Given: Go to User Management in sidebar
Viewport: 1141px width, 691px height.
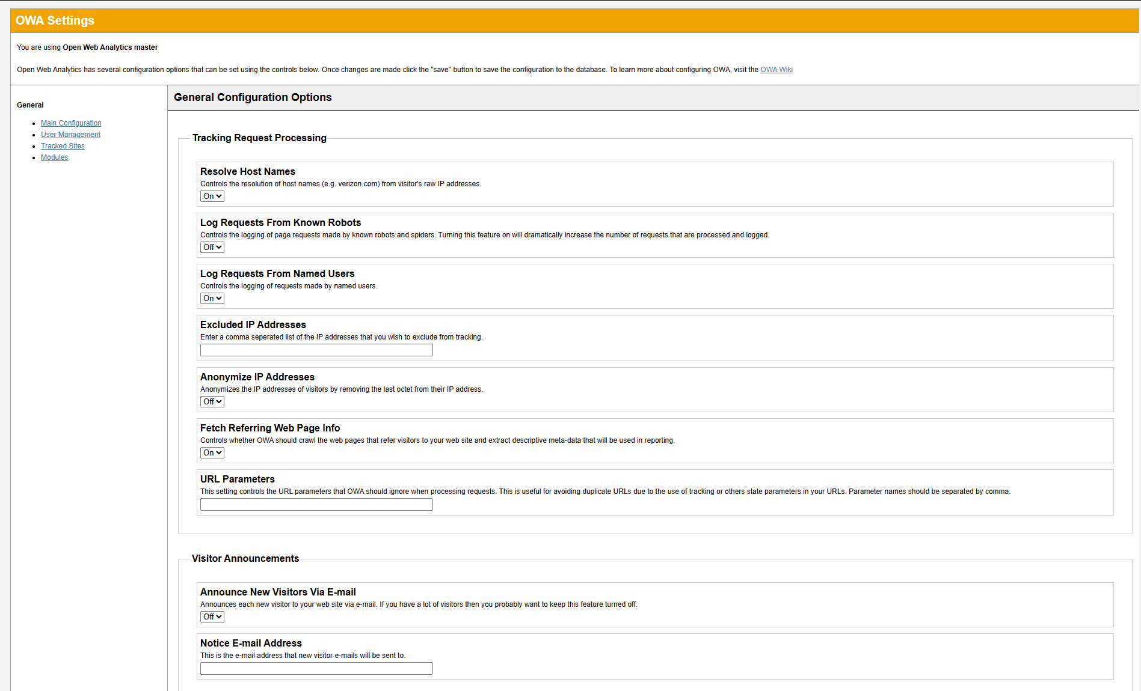Looking at the screenshot, I should (x=70, y=135).
